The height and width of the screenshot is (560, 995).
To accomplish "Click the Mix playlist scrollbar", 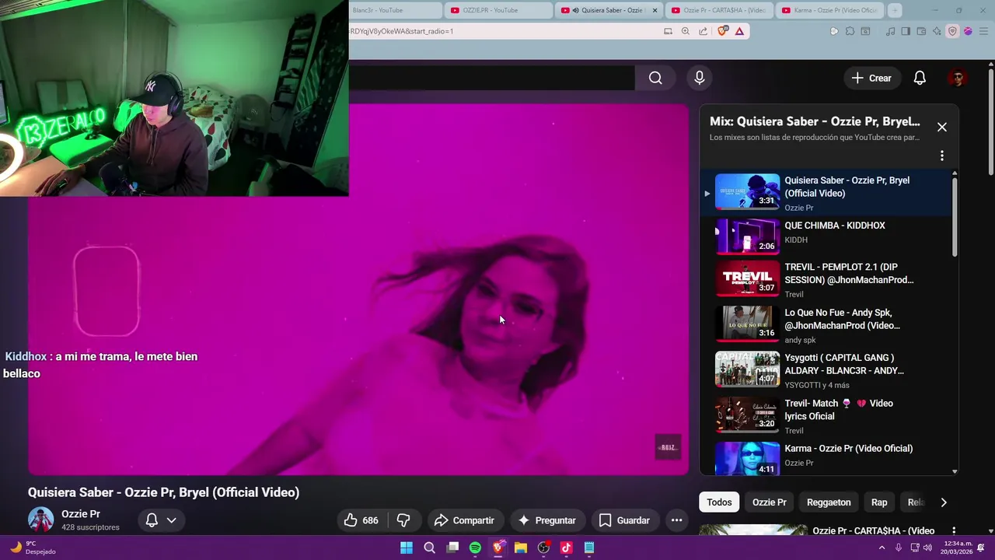I will pyautogui.click(x=955, y=218).
